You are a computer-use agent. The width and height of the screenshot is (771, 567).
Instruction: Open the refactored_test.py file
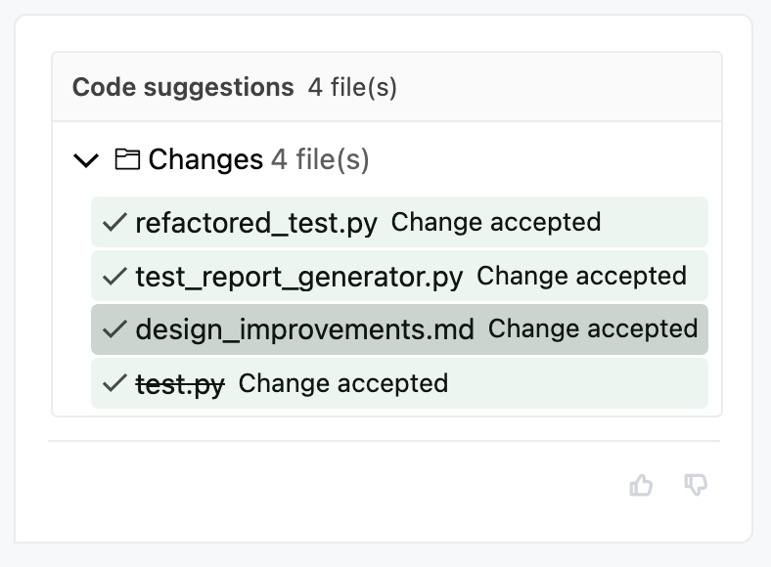[x=256, y=223]
